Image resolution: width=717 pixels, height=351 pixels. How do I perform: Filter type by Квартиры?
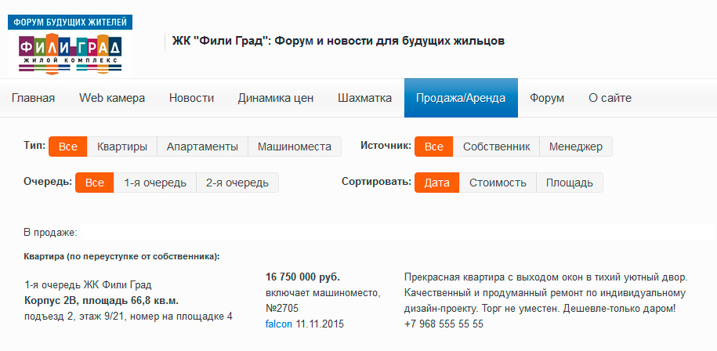(x=121, y=147)
